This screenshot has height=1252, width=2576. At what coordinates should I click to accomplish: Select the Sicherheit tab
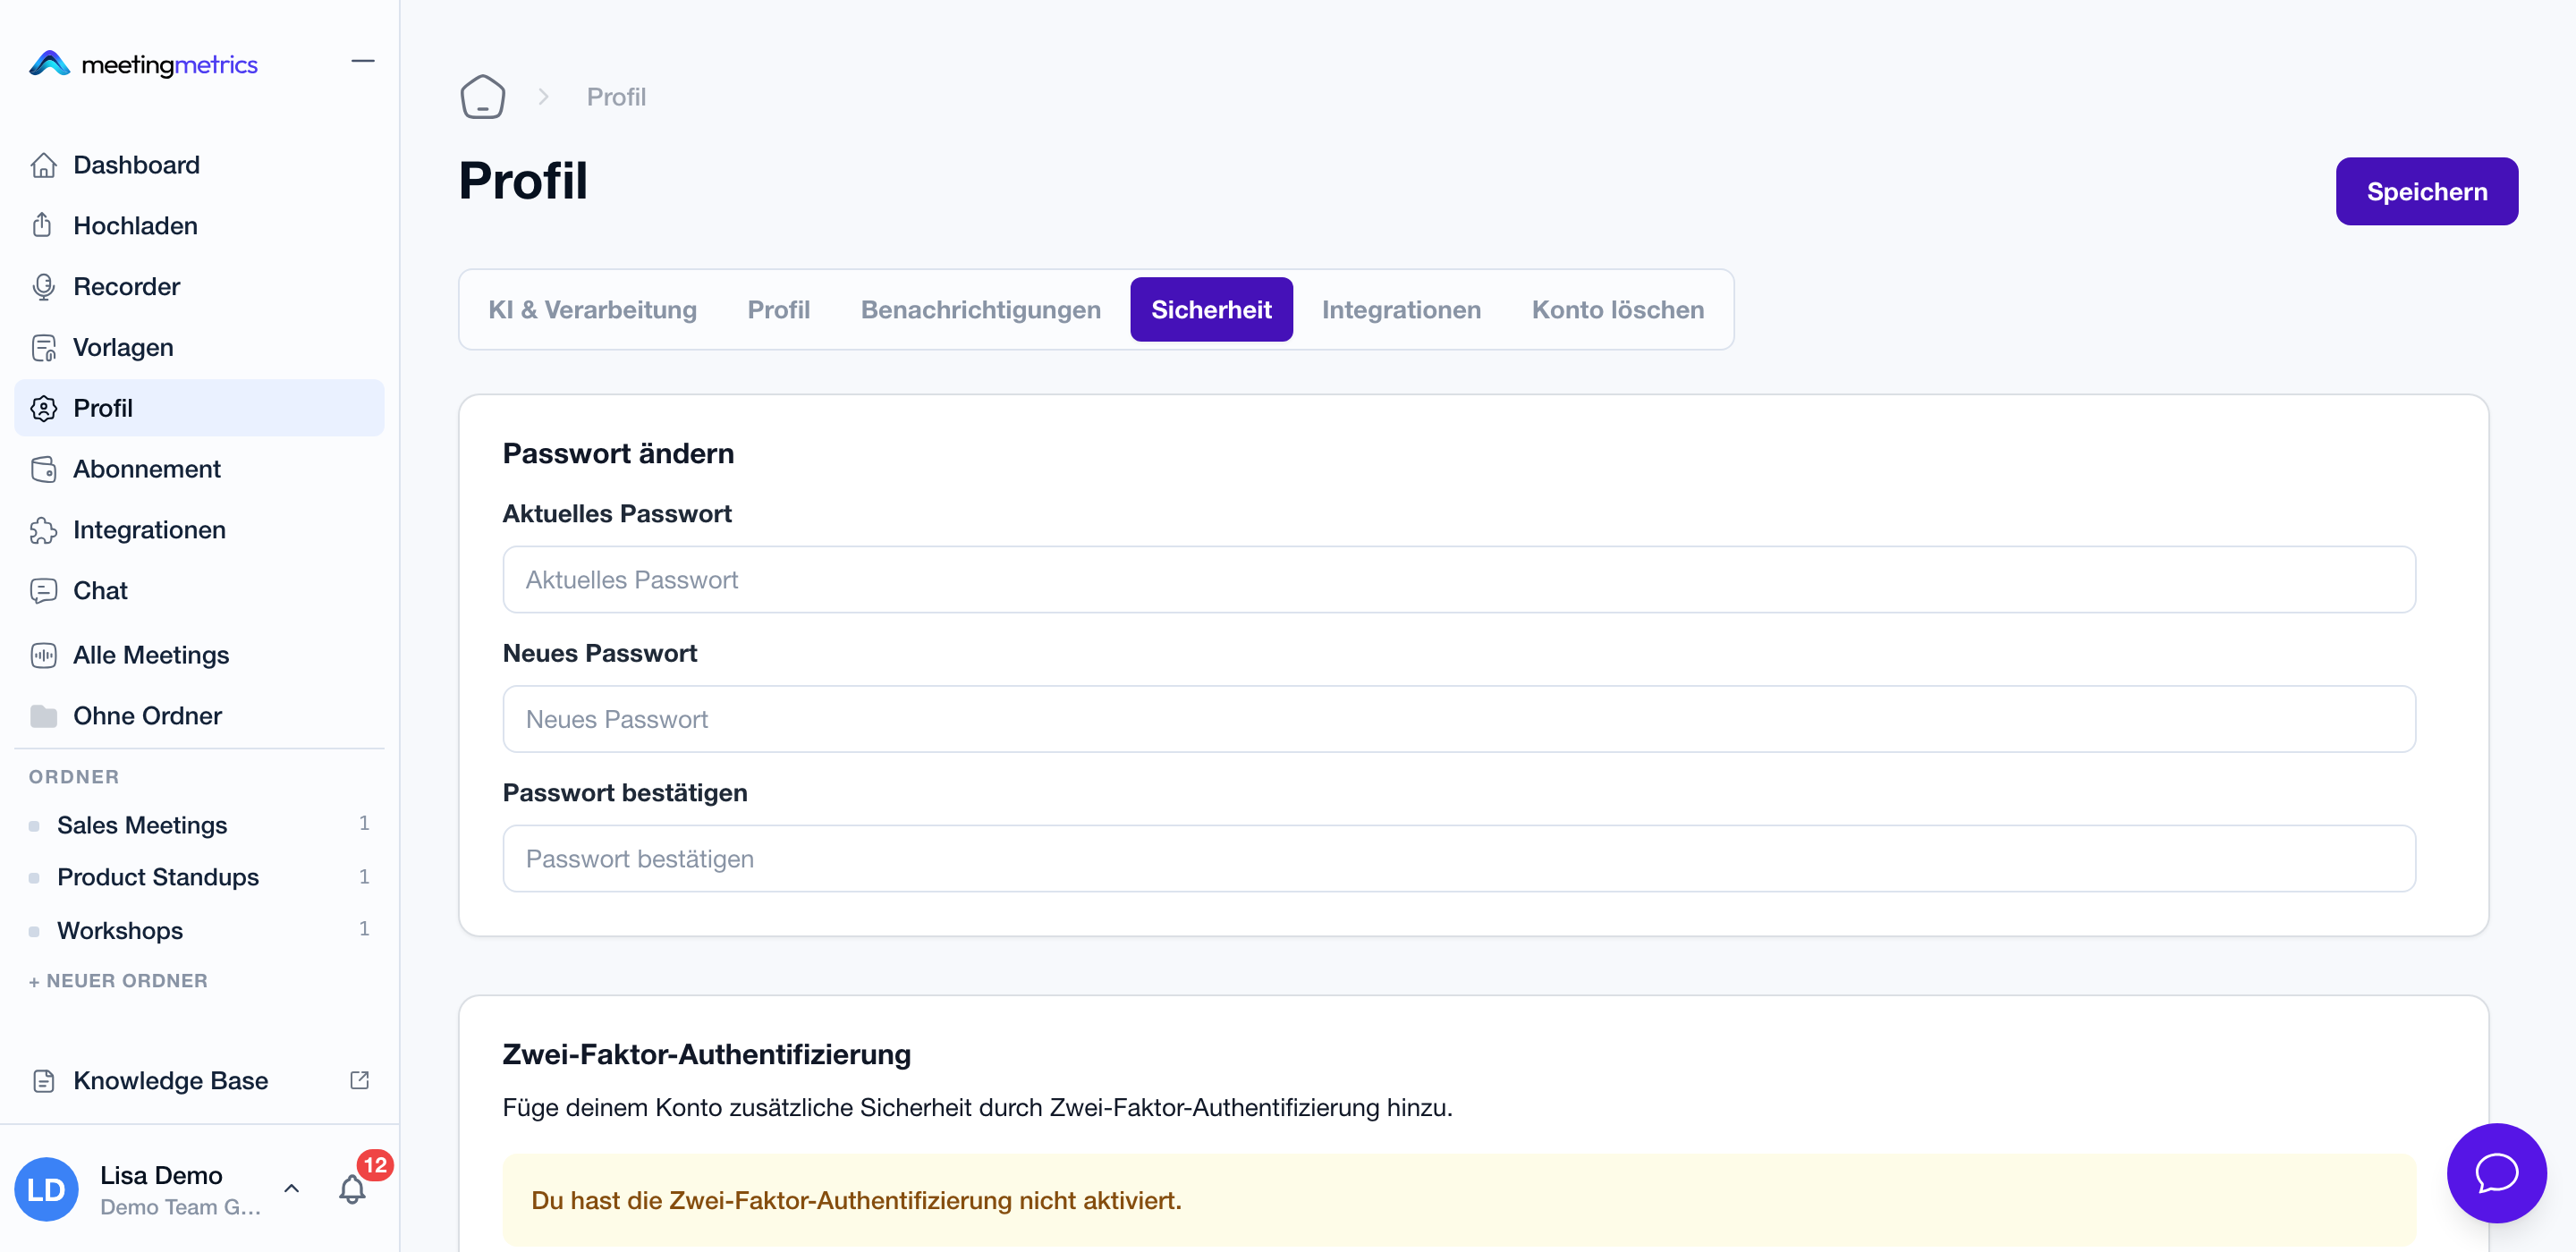[1211, 310]
